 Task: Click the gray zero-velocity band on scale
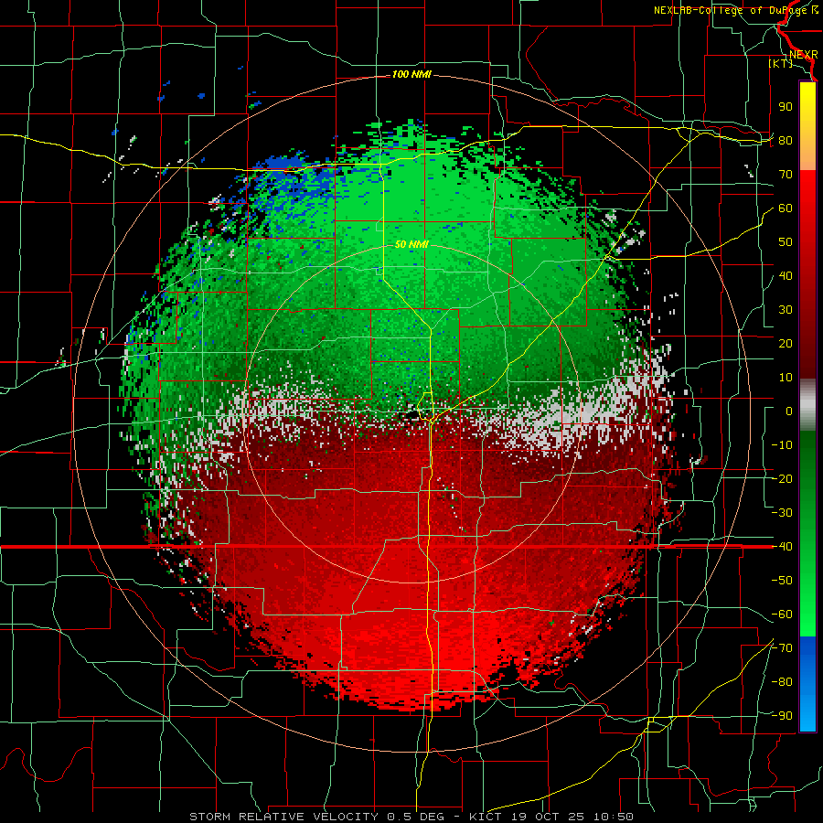[x=807, y=404]
